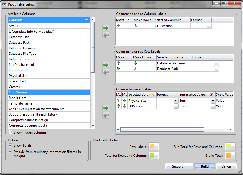
Task: Uncheck the Show Totals option
Action: [10, 145]
